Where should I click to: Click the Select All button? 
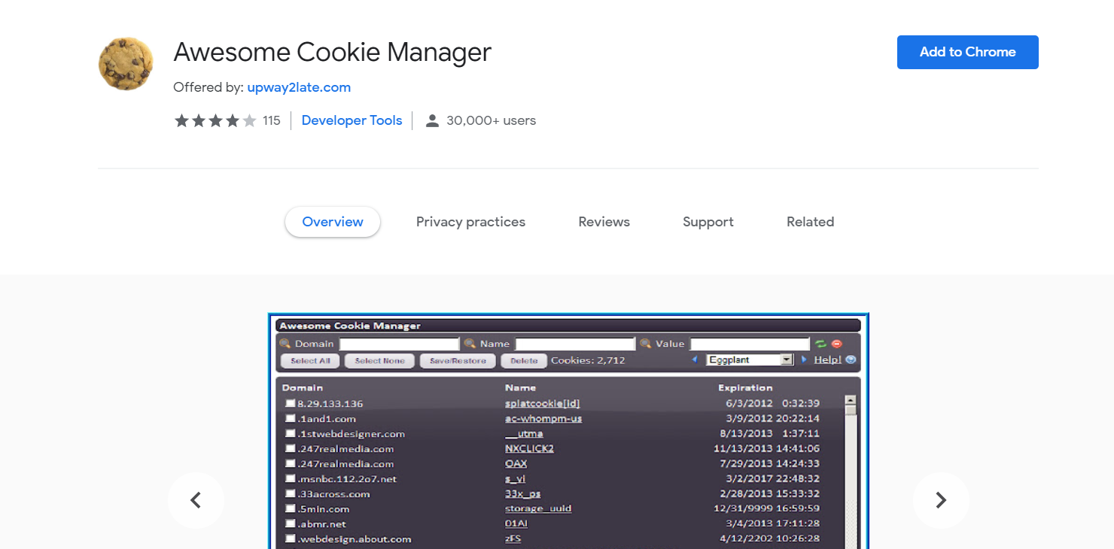pyautogui.click(x=310, y=361)
